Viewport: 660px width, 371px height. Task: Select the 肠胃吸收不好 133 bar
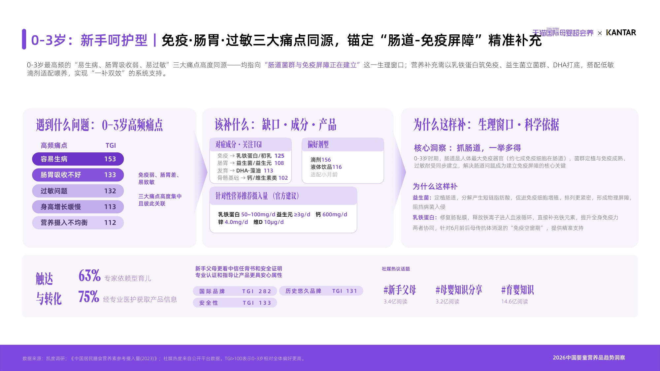coord(78,175)
